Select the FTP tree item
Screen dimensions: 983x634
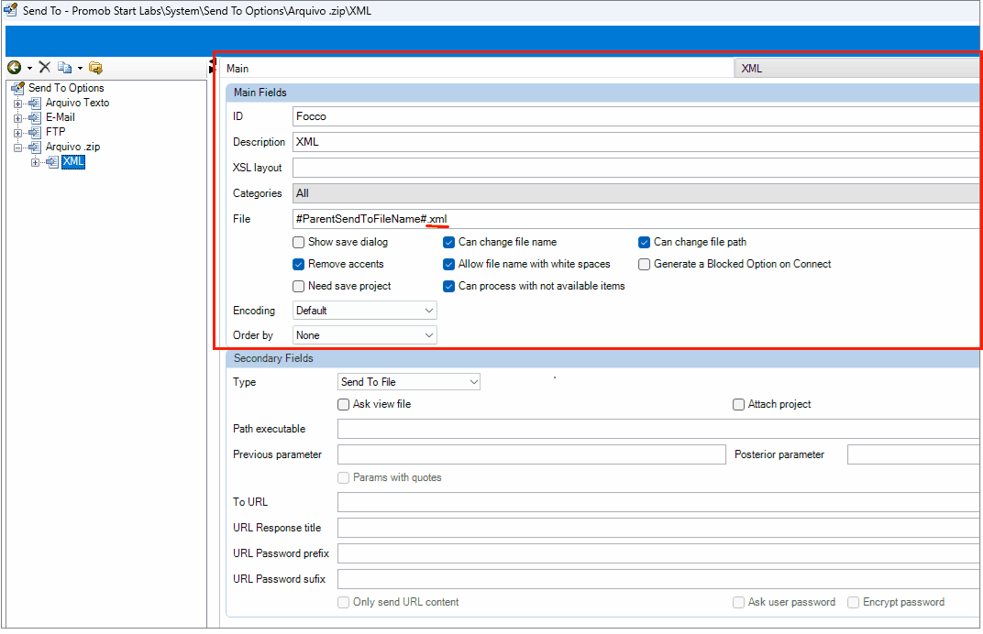coord(55,132)
